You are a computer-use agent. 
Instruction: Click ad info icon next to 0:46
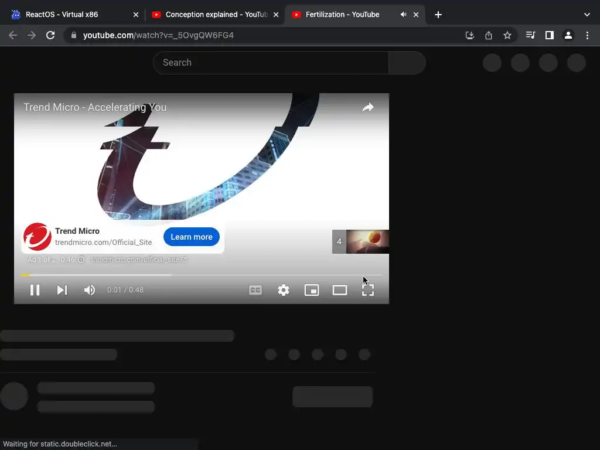point(81,260)
